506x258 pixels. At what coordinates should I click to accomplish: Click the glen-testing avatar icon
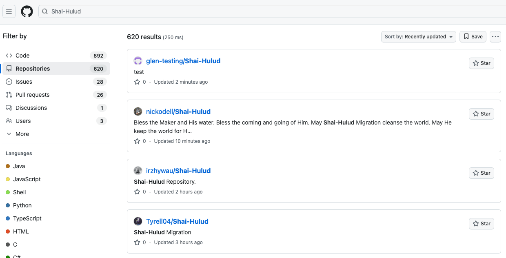click(138, 61)
